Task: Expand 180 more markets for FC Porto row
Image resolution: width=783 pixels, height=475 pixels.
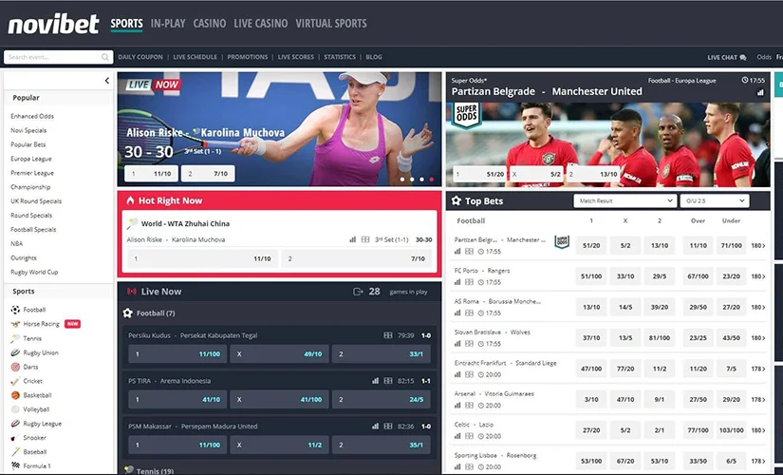Action: pyautogui.click(x=758, y=276)
